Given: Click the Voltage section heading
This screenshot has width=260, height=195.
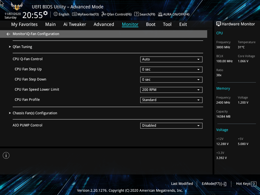Looking at the screenshot, I should pyautogui.click(x=222, y=130).
